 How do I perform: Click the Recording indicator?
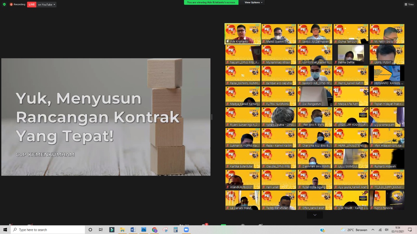coord(18,4)
